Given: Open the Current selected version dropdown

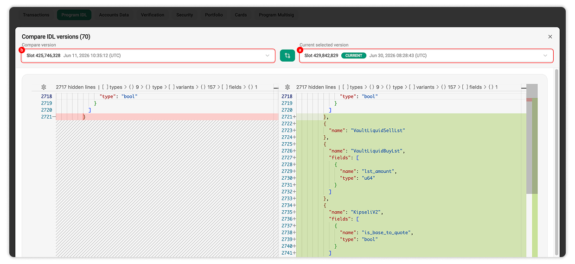Looking at the screenshot, I should (x=426, y=56).
